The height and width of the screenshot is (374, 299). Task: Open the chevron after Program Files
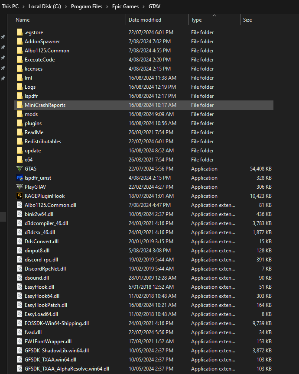107,6
